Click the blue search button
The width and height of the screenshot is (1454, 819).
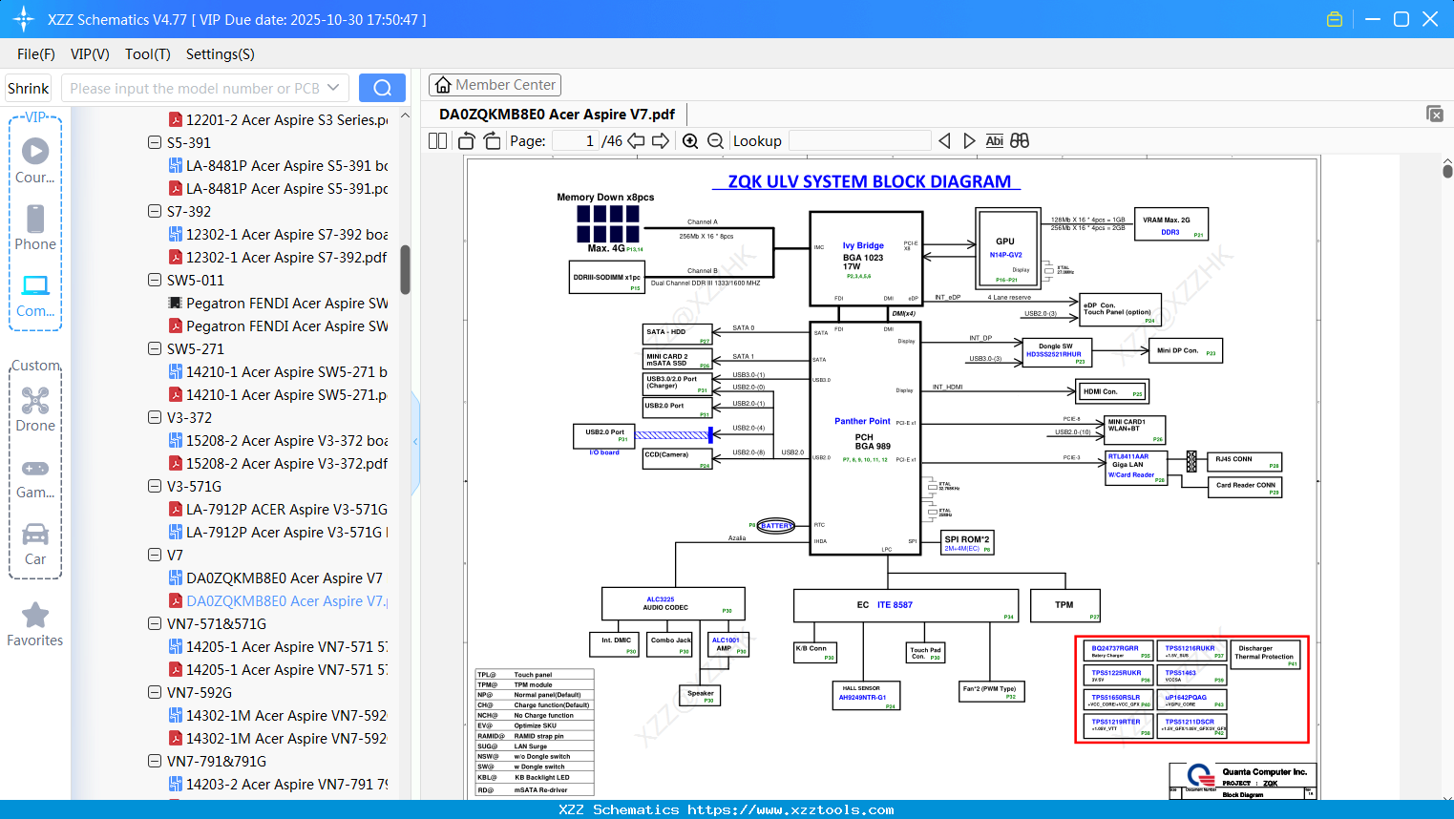[x=382, y=88]
